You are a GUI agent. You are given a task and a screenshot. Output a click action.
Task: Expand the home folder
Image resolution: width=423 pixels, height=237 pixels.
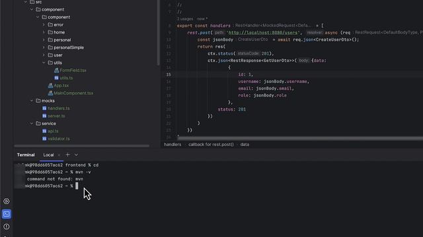coord(44,32)
